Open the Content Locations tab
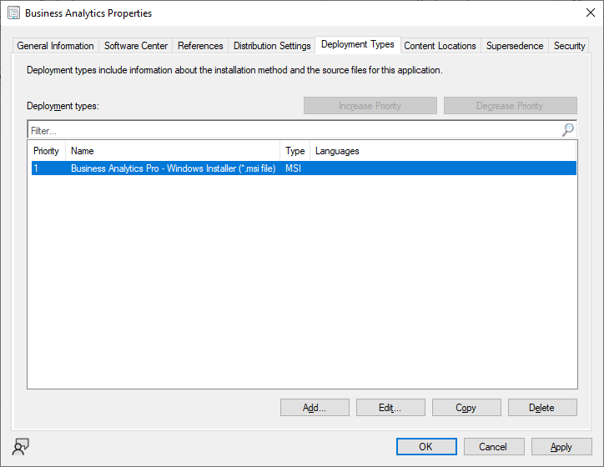Viewport: 604px width, 467px height. (x=440, y=46)
